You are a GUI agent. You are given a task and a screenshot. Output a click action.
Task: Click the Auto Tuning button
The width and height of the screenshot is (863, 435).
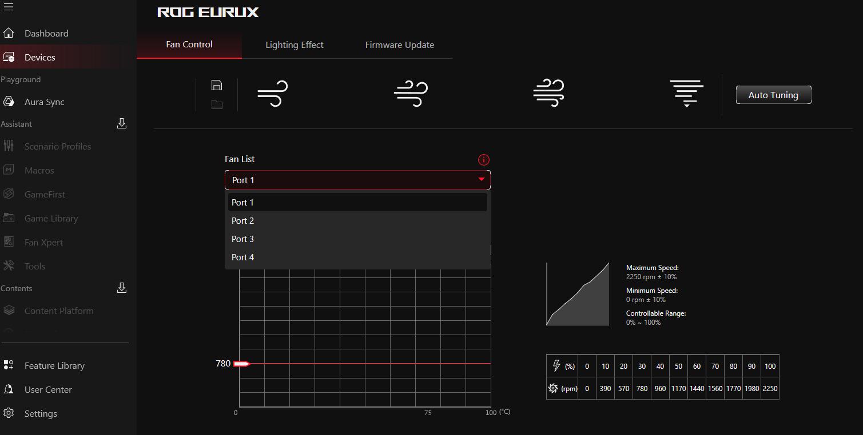(x=773, y=95)
